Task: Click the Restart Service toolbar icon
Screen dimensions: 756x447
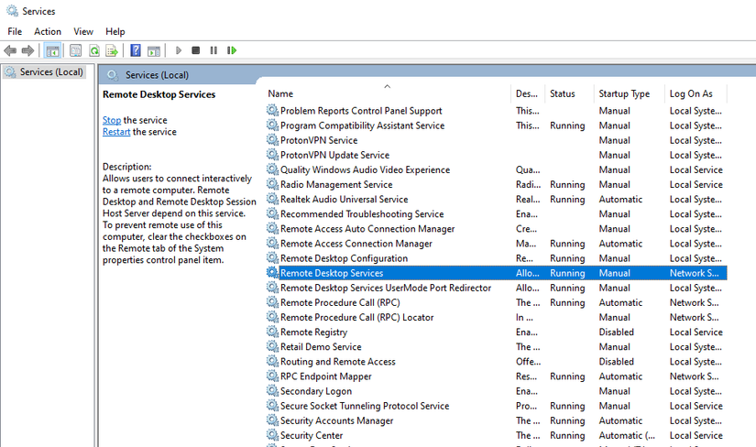Action: 232,50
